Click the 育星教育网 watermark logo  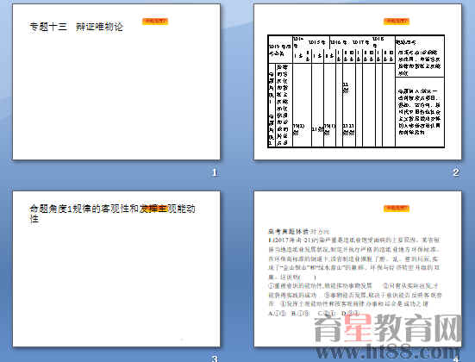388,328
